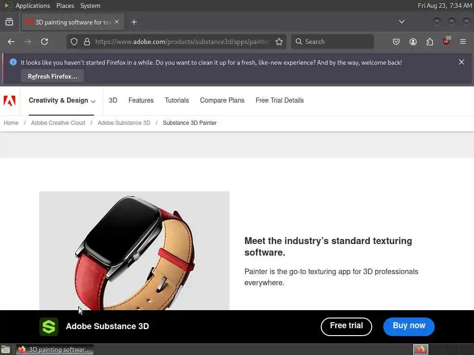Open the Firefox hamburger menu
Image resolution: width=474 pixels, height=355 pixels.
click(463, 42)
